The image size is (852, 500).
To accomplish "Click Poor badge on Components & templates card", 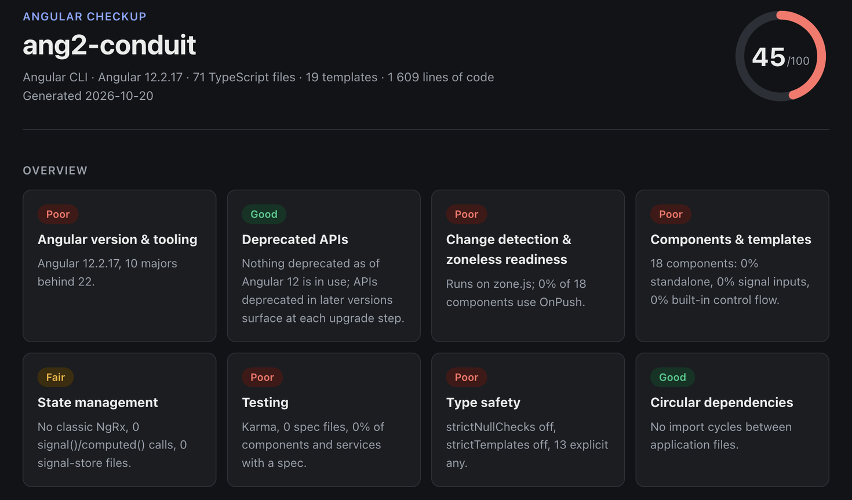I will pyautogui.click(x=671, y=214).
